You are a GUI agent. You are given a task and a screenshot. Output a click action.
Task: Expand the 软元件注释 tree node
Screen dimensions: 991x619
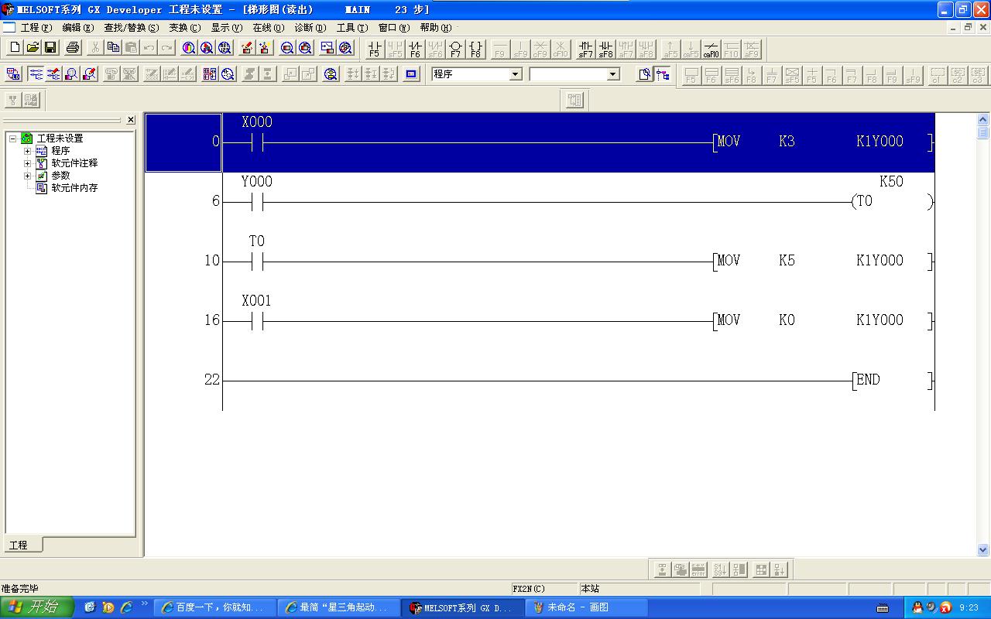coord(28,163)
